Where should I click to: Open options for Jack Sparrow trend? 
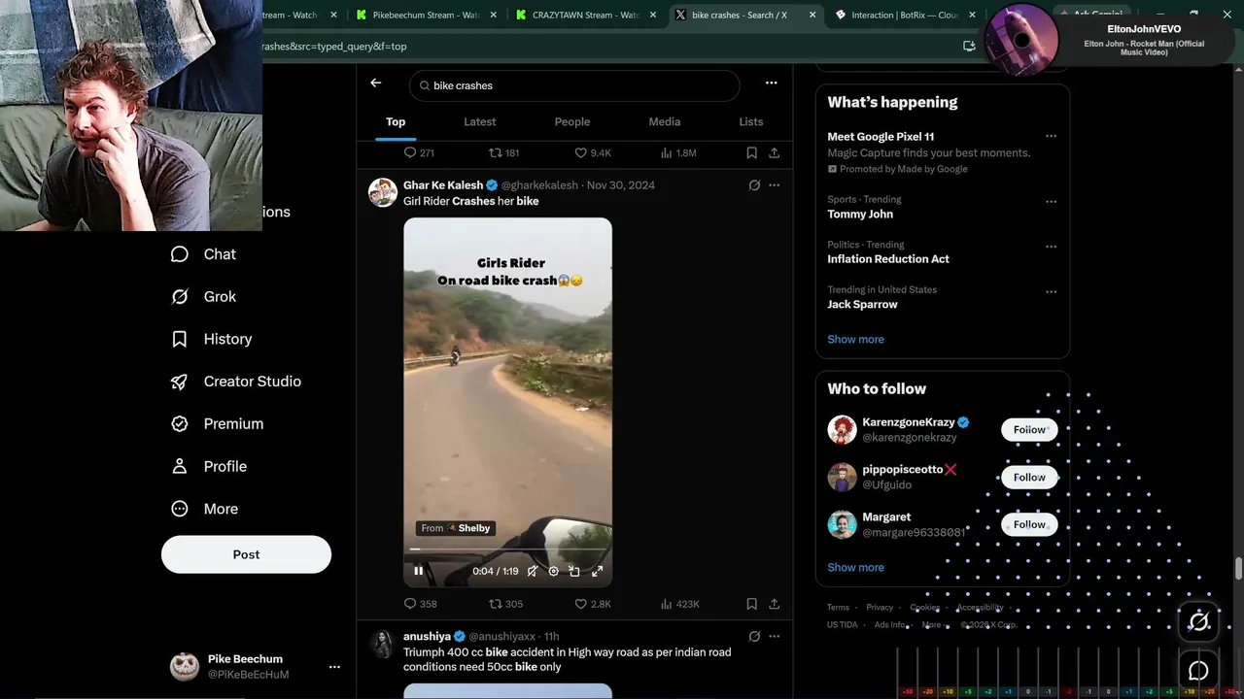pos(1051,291)
